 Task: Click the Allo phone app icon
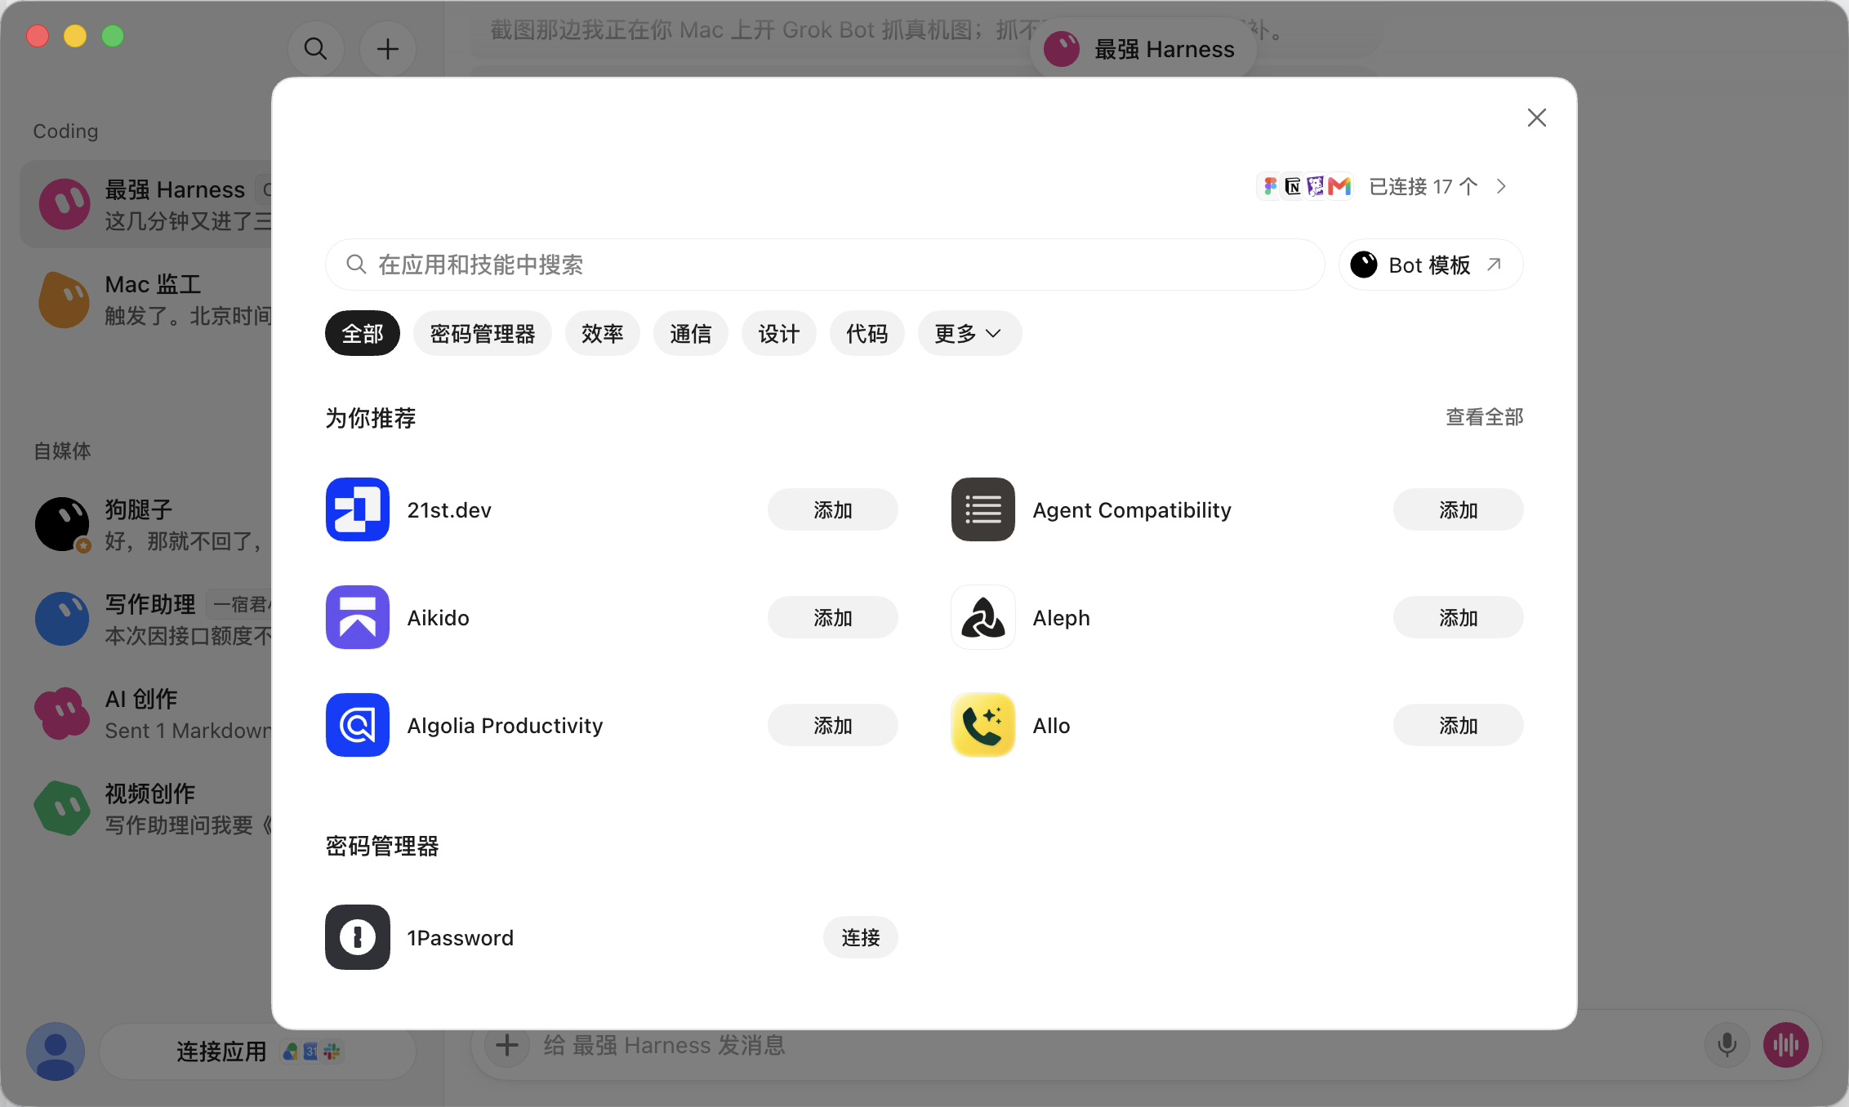983,725
